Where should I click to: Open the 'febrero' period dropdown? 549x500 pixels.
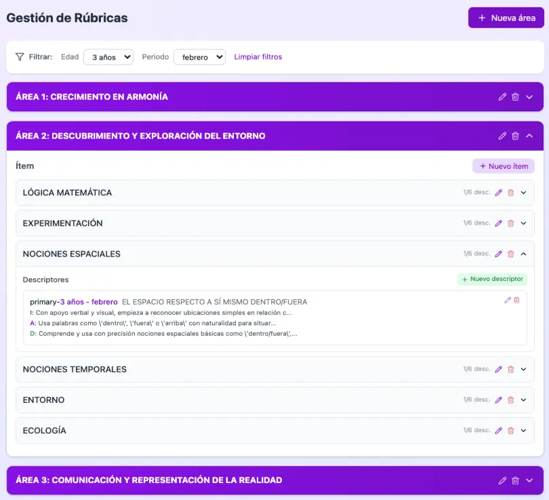point(199,57)
